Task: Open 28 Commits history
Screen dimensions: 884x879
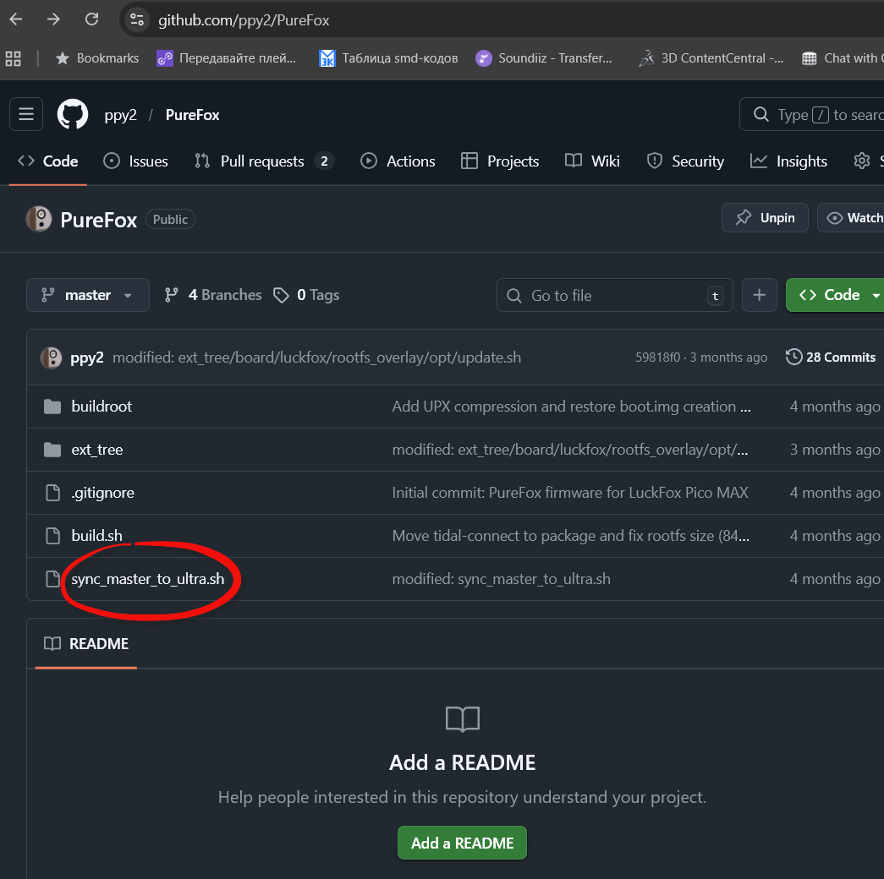Action: [831, 358]
